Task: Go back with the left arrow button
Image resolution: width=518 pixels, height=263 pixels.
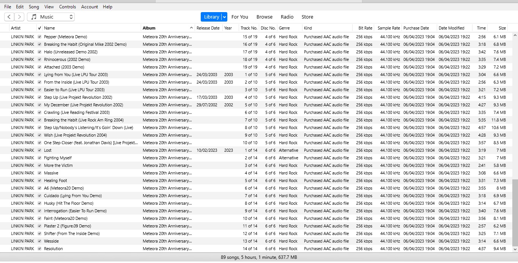Action: click(9, 17)
